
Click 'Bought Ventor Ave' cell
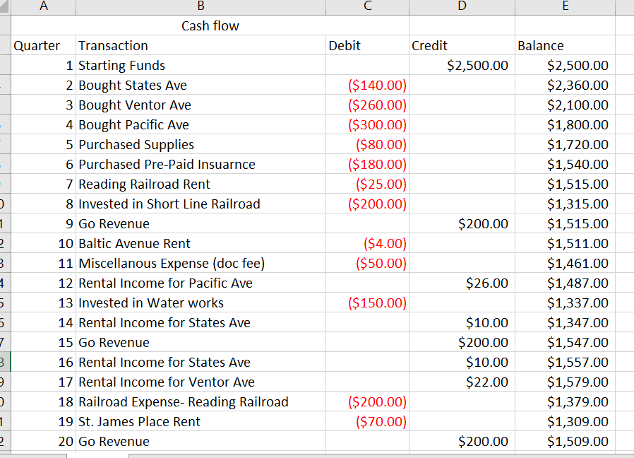click(x=201, y=105)
